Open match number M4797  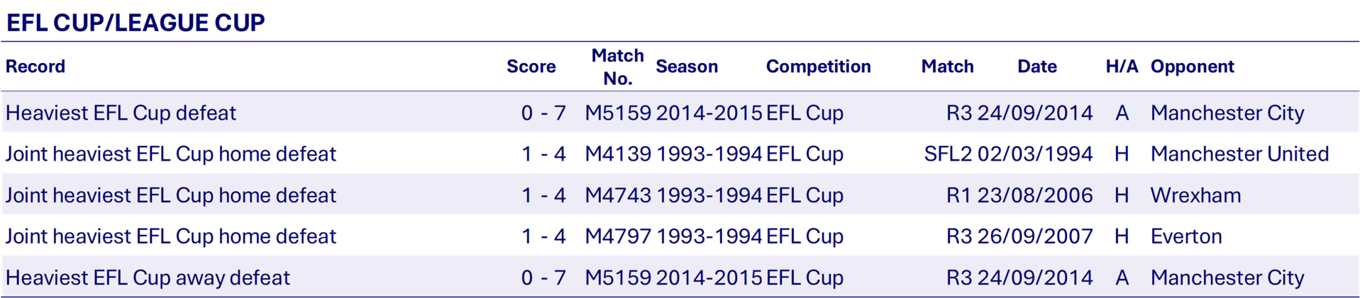tap(617, 236)
